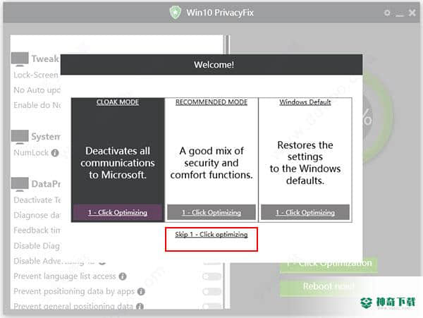The height and width of the screenshot is (318, 423).
Task: Click the Disable Diag setting row
Action: [x=37, y=246]
